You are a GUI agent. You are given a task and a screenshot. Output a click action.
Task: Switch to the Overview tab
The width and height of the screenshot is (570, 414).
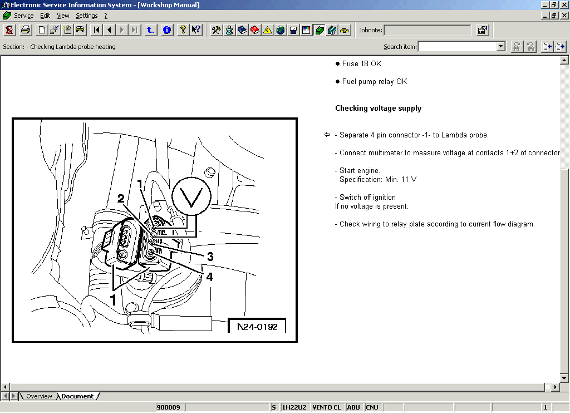[x=39, y=396]
